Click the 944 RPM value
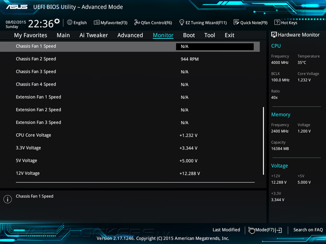The height and width of the screenshot is (244, 326). [190, 59]
